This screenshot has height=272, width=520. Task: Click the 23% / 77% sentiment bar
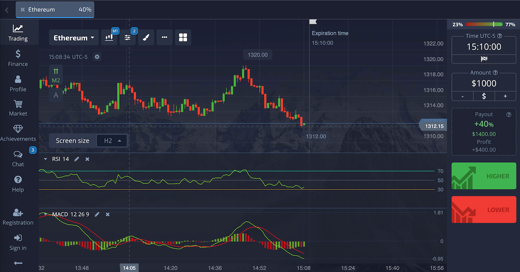coord(484,24)
